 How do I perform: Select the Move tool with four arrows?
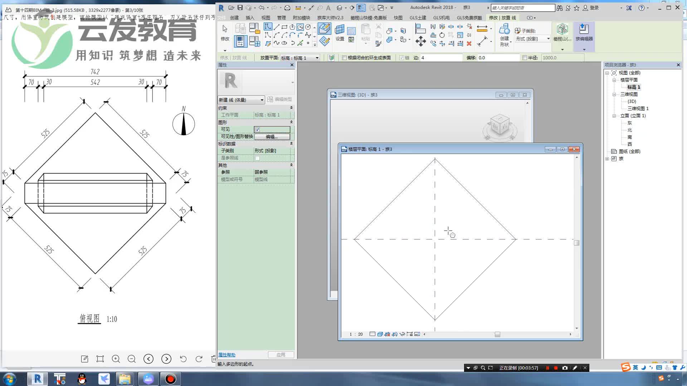pyautogui.click(x=421, y=41)
